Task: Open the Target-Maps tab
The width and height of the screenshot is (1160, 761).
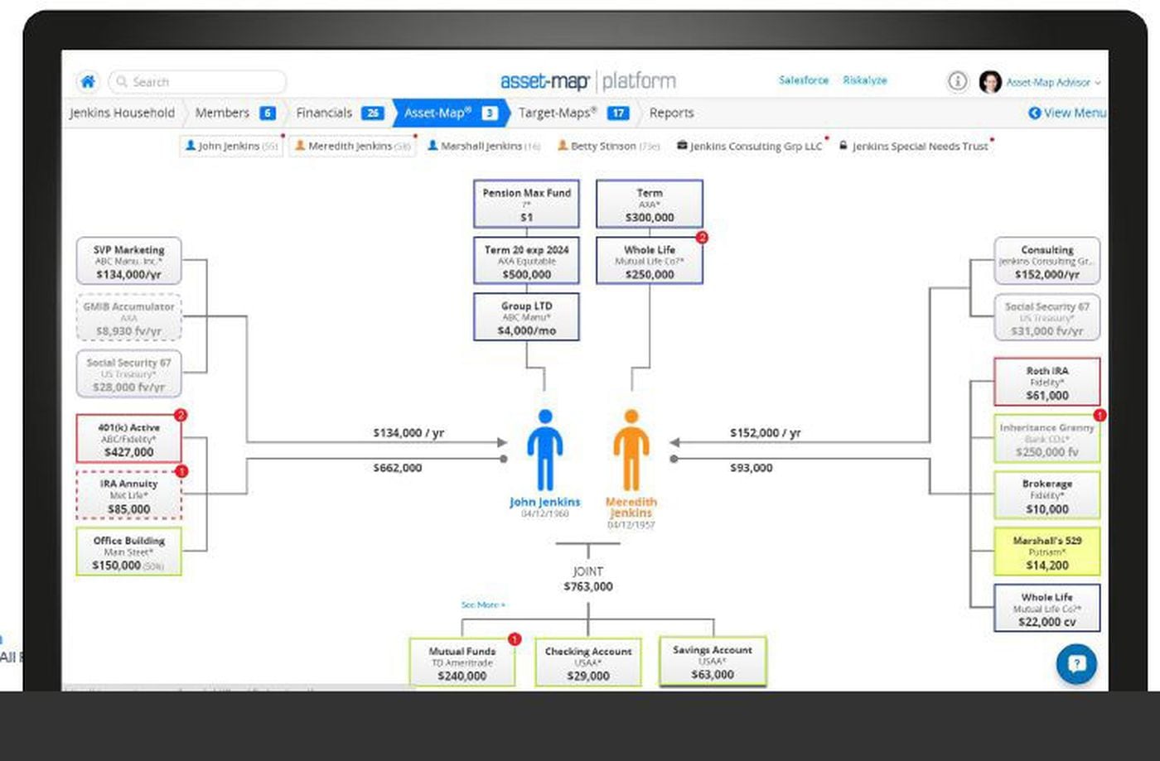Action: point(572,113)
